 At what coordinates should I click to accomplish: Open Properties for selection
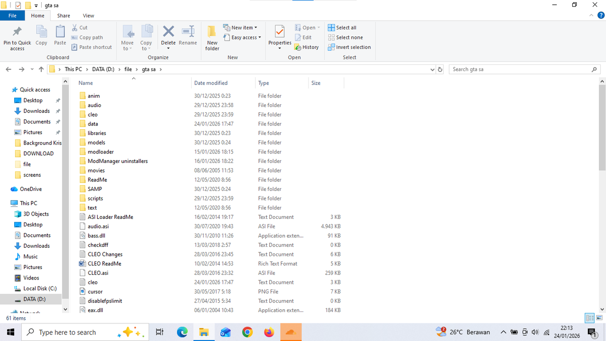point(280,38)
